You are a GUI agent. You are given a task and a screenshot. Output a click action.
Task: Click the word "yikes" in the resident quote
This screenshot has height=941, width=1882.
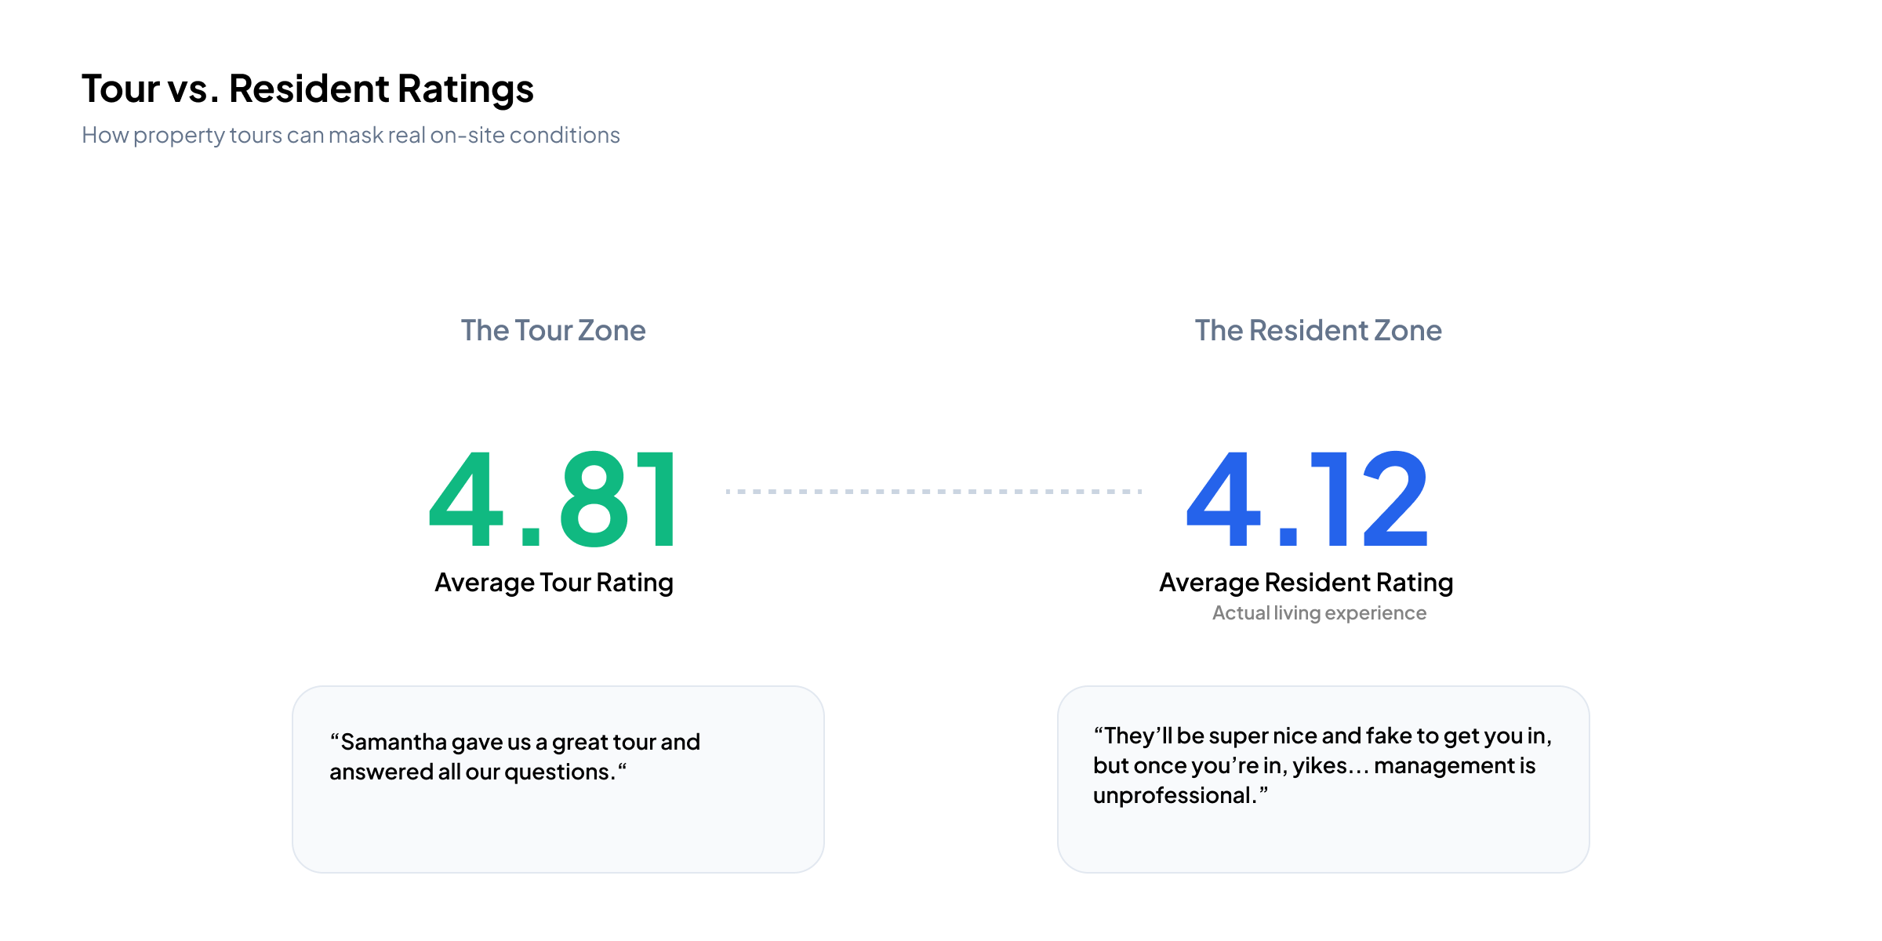(x=1319, y=766)
